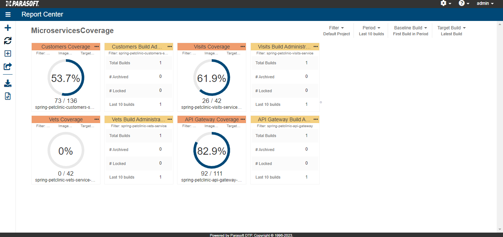
Task: Click the 82.9% API Gateway coverage donut chart
Action: (x=212, y=151)
